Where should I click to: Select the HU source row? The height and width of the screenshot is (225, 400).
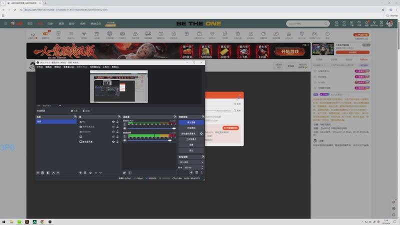[x=99, y=122]
